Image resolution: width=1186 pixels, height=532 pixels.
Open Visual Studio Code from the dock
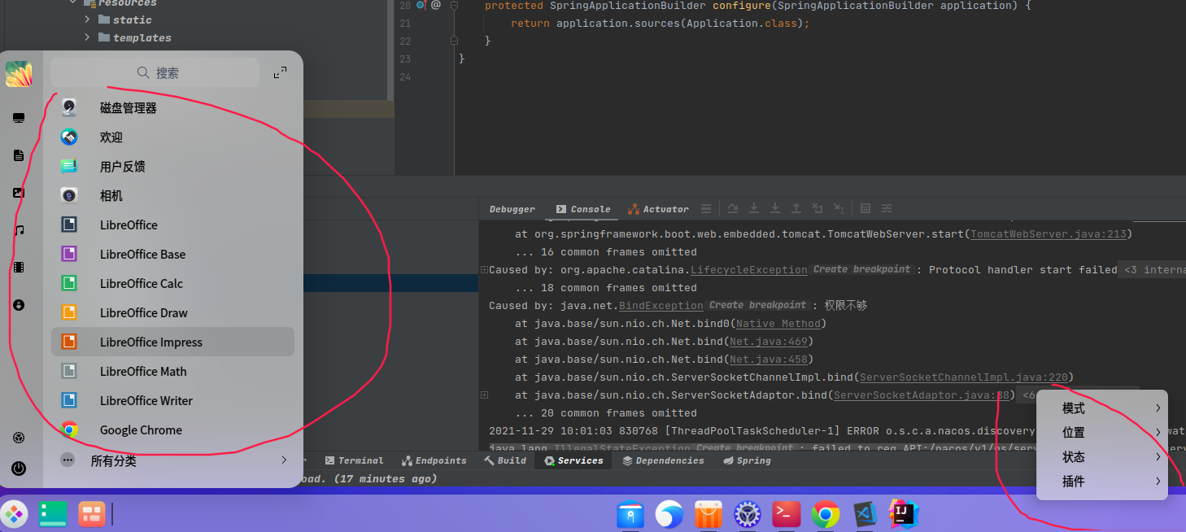pos(864,514)
